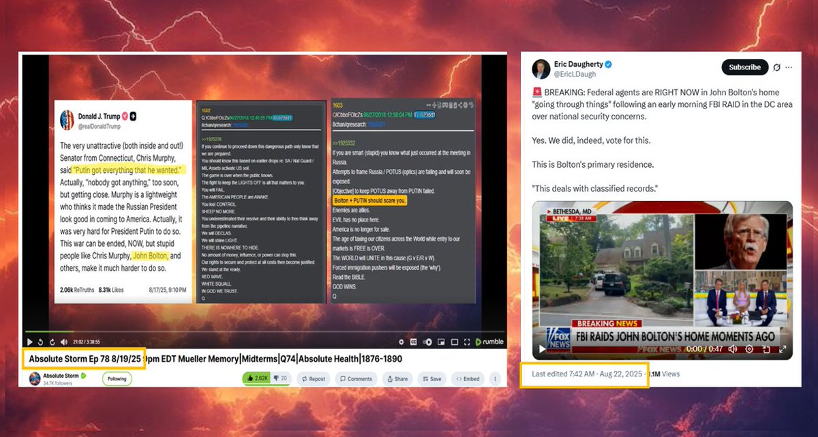This screenshot has width=818, height=437.
Task: Open Rumble player settings gear
Action: [x=402, y=342]
